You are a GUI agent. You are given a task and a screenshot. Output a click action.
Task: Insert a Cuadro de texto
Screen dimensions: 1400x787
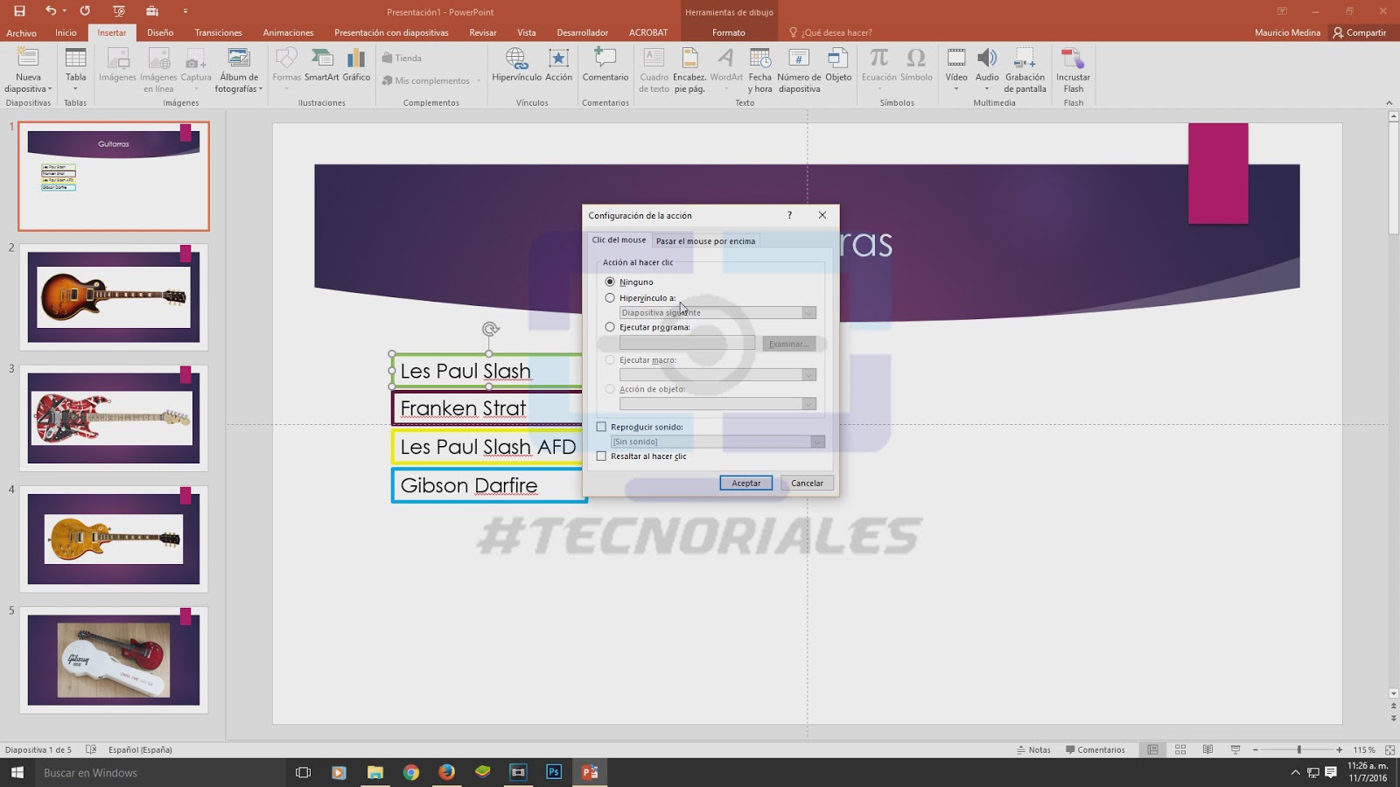(x=653, y=68)
